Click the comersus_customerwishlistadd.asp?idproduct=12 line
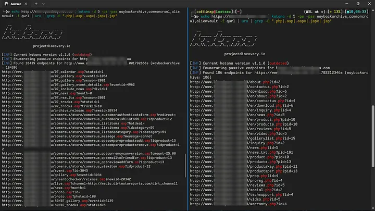 87,119
